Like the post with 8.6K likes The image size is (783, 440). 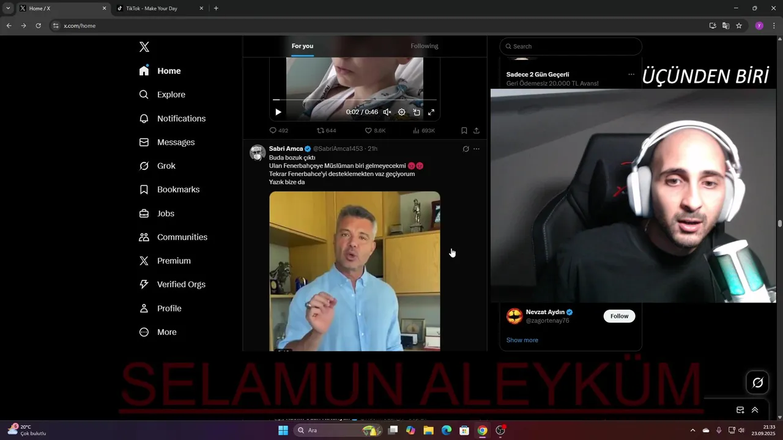[375, 131]
